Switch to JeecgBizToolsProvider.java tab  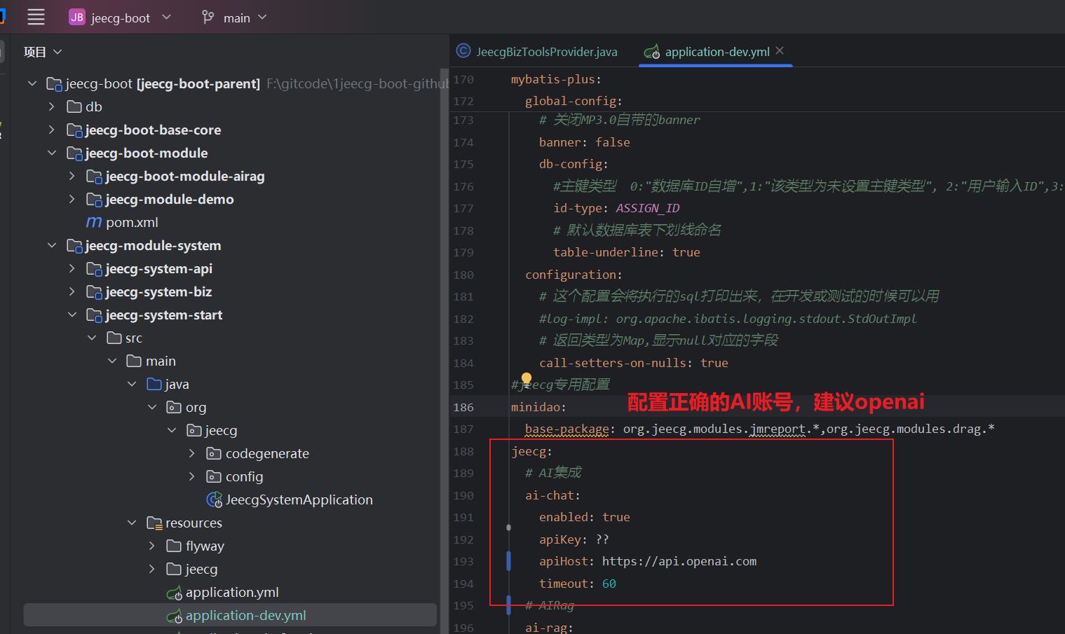click(546, 52)
